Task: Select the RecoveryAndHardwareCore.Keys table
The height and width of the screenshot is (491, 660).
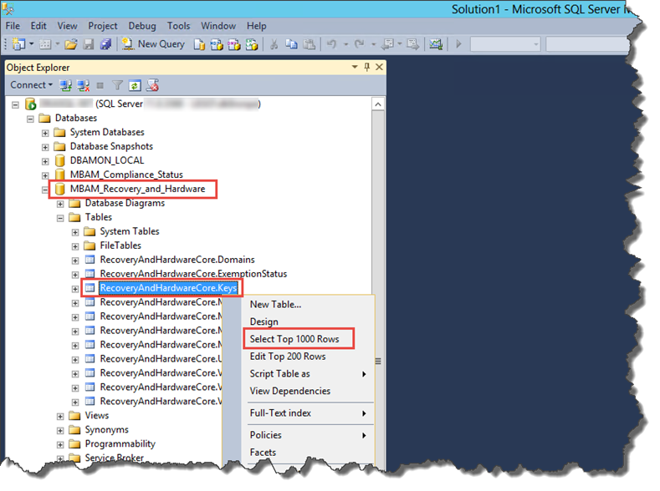Action: point(168,288)
